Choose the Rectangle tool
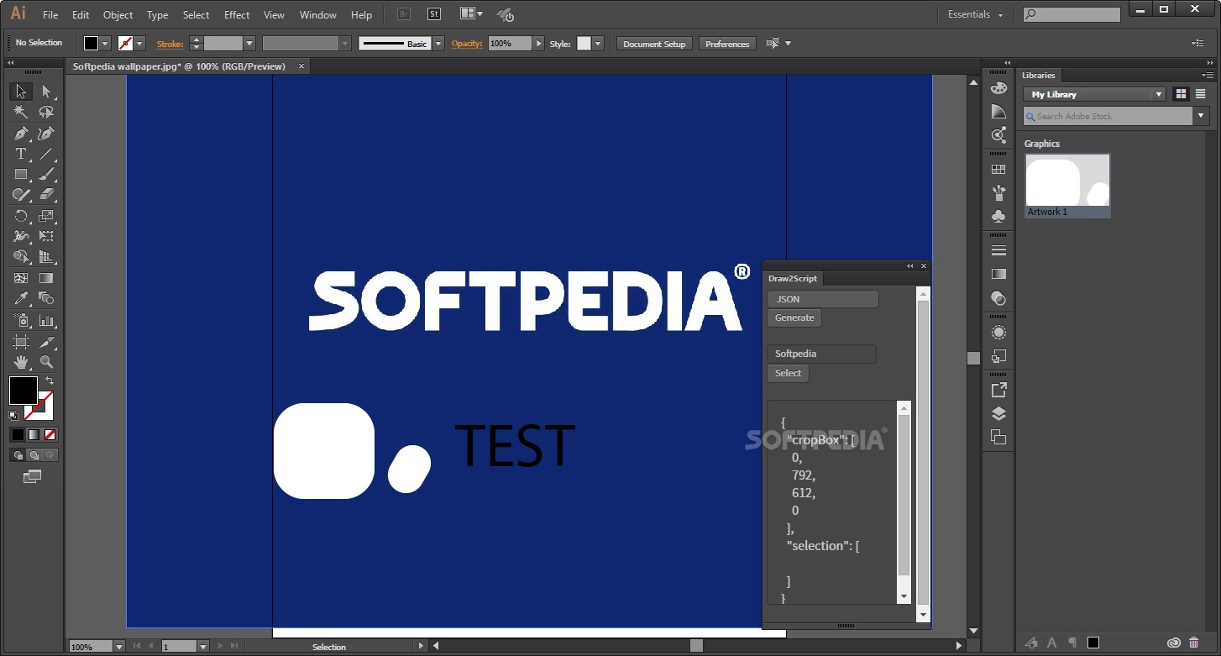1221x656 pixels. click(x=21, y=175)
